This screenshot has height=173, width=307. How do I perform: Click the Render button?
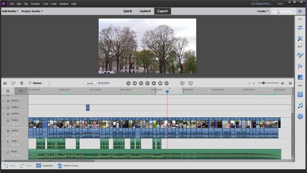90,83
